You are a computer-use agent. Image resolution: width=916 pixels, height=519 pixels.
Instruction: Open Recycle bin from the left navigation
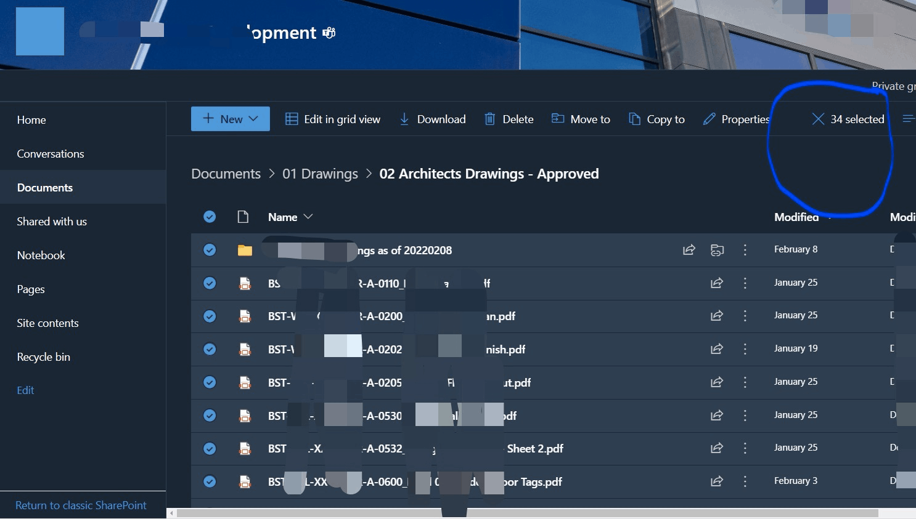pos(44,357)
